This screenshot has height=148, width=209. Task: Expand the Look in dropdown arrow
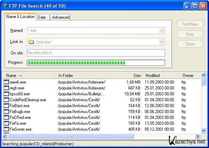162,42
